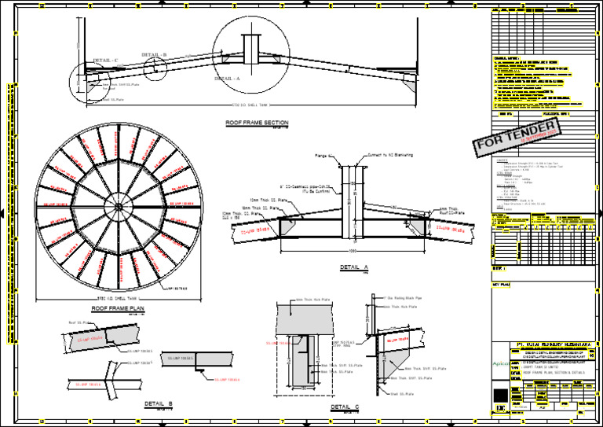Select the underlined "DETAIL A" title
This screenshot has height=427, width=603.
coord(354,267)
